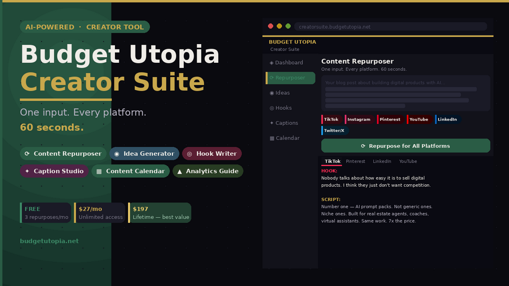Image resolution: width=509 pixels, height=286 pixels.
Task: Select the $27/mo pricing card
Action: [x=100, y=213]
